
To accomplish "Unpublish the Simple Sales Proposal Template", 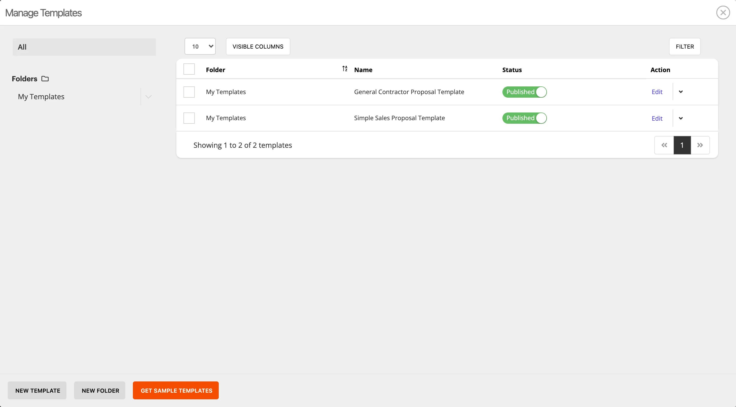I will pos(524,118).
